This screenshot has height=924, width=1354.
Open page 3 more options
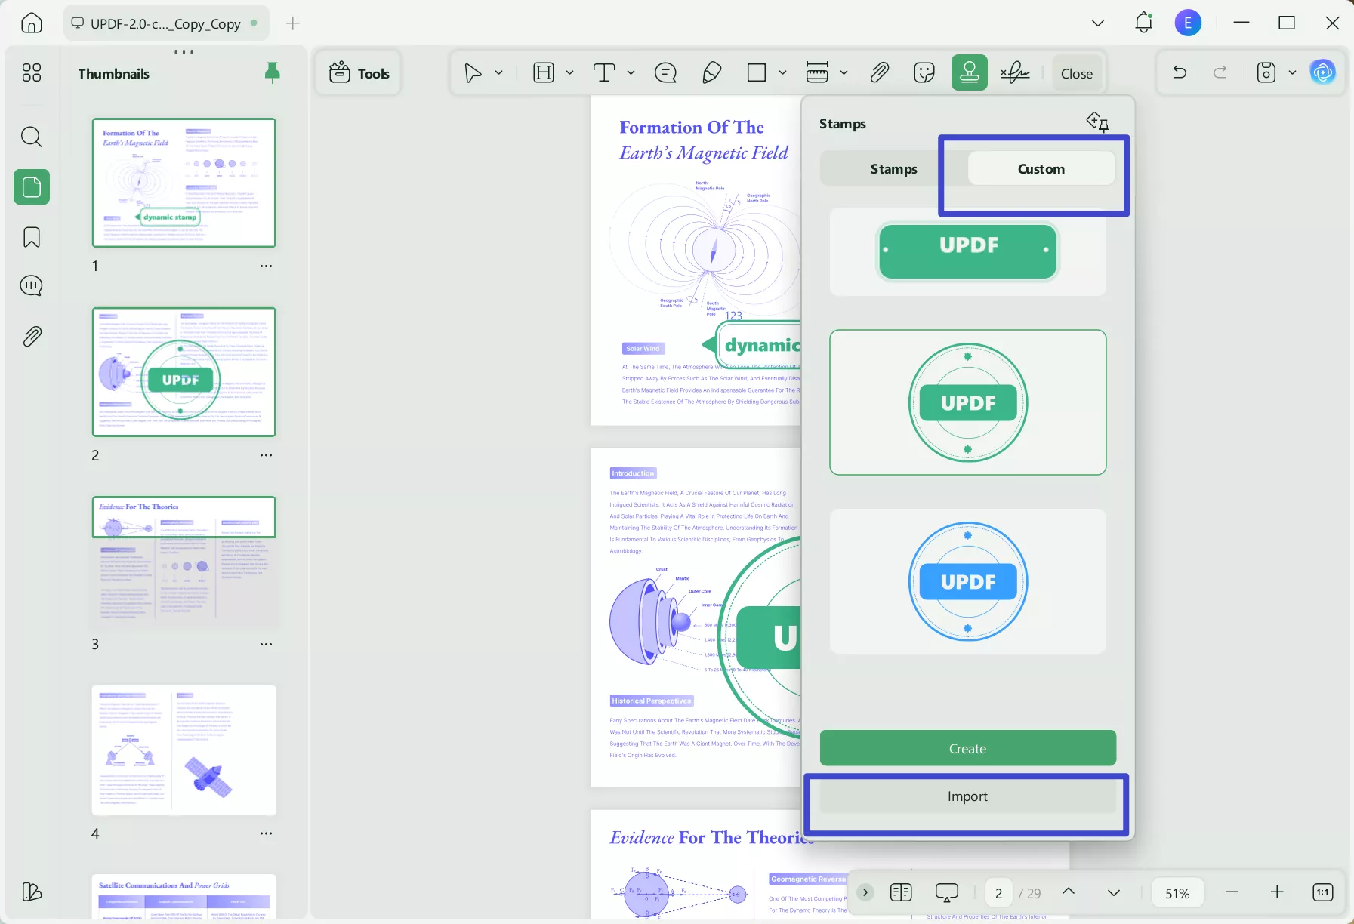click(266, 644)
